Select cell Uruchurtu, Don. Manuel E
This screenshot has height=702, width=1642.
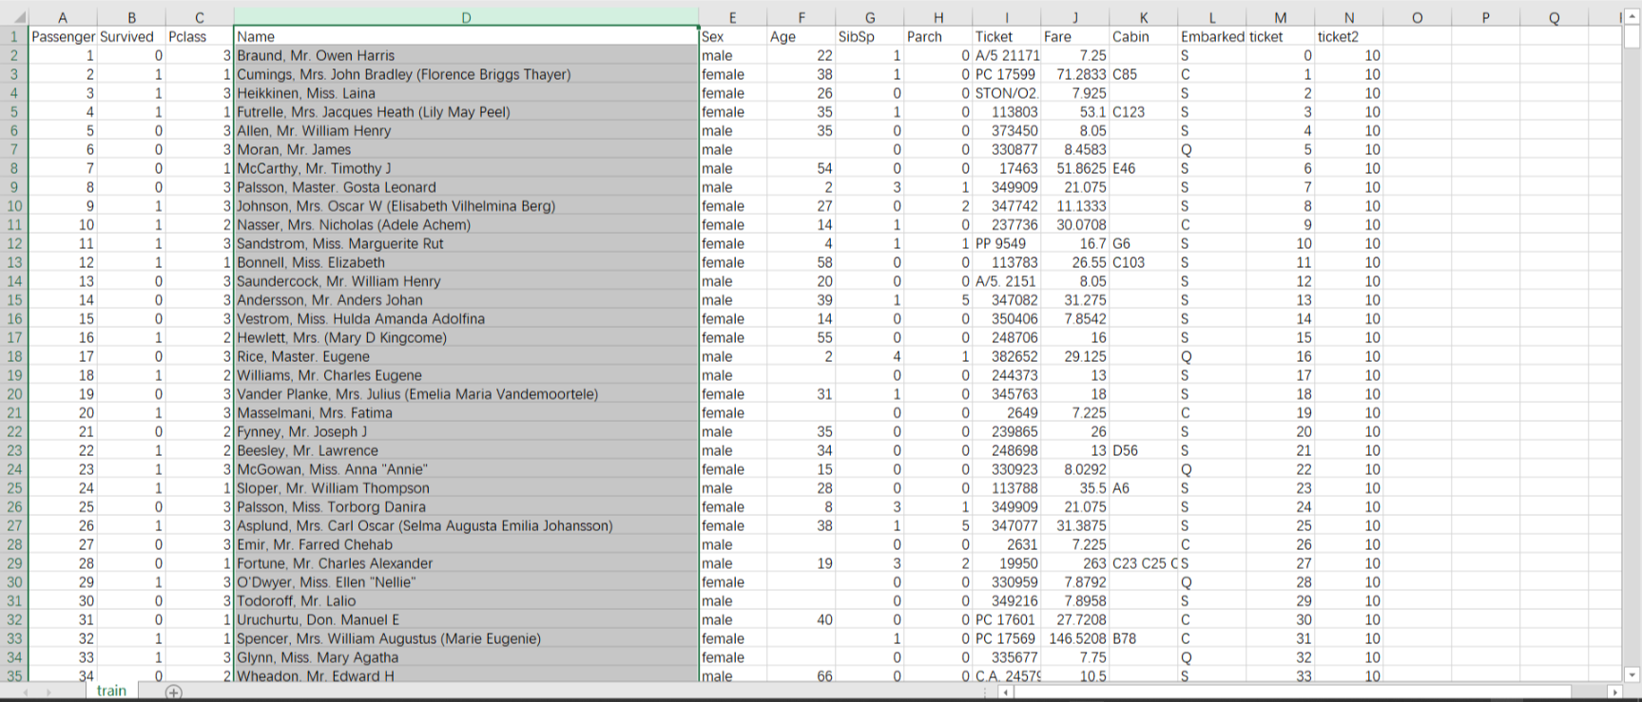(466, 619)
